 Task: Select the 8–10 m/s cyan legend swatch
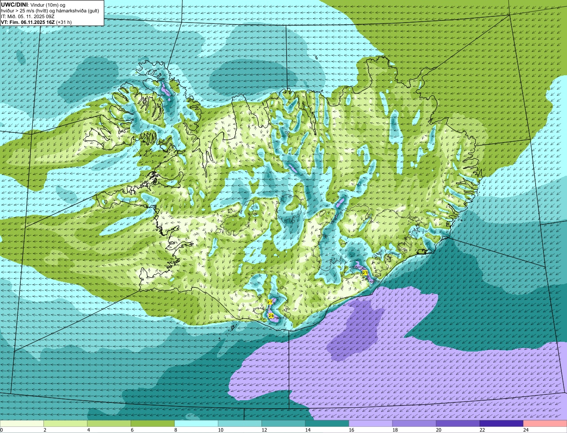click(196, 423)
